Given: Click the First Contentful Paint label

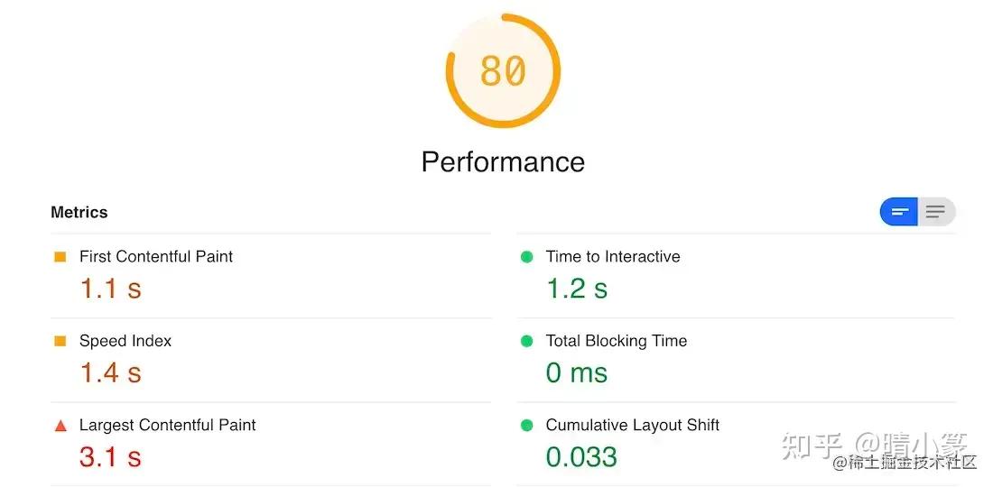Looking at the screenshot, I should tap(156, 257).
